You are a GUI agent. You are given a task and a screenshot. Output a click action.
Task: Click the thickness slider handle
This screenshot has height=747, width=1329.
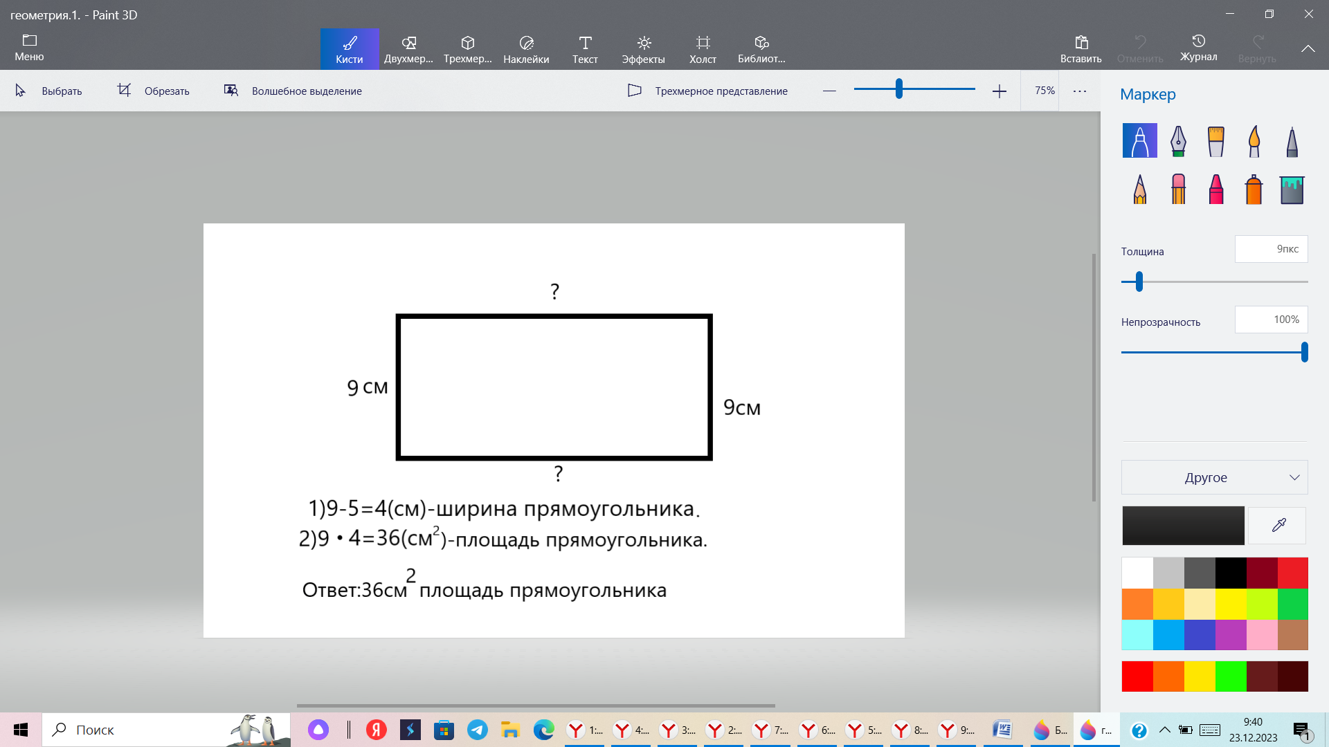tap(1139, 282)
